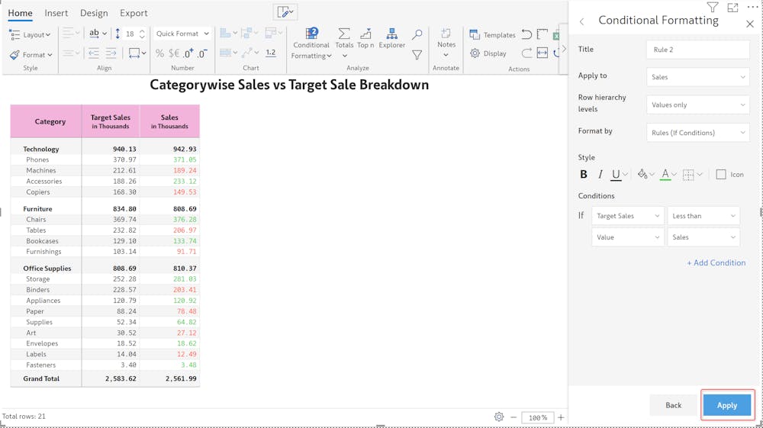Toggle Bold in Style section
This screenshot has height=428, width=763.
[584, 174]
